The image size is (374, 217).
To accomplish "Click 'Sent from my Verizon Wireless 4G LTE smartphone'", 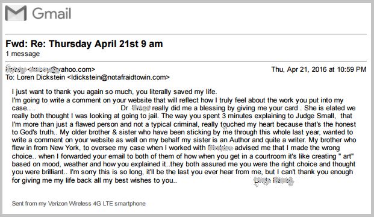I will [79, 204].
